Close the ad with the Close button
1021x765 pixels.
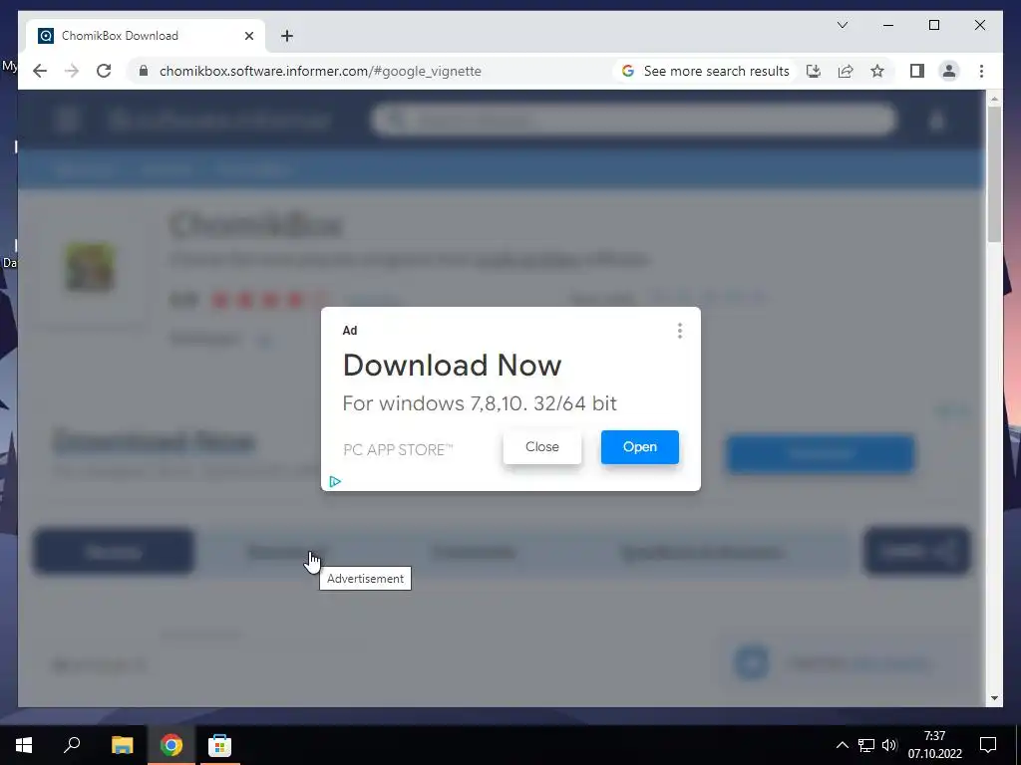pos(541,447)
